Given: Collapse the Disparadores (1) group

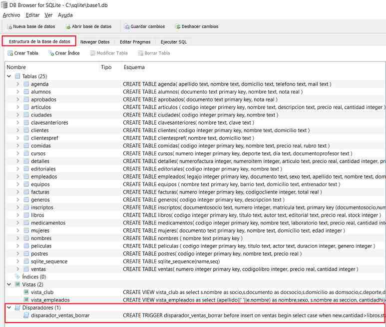Looking at the screenshot, I should [9, 308].
